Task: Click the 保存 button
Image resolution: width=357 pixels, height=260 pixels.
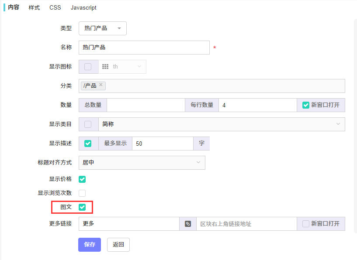Action: tap(90, 245)
